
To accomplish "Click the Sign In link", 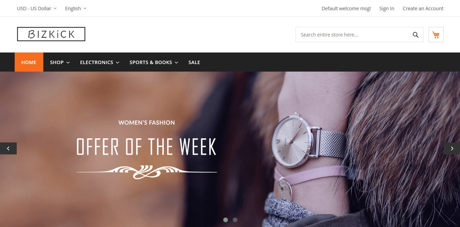I will [387, 9].
